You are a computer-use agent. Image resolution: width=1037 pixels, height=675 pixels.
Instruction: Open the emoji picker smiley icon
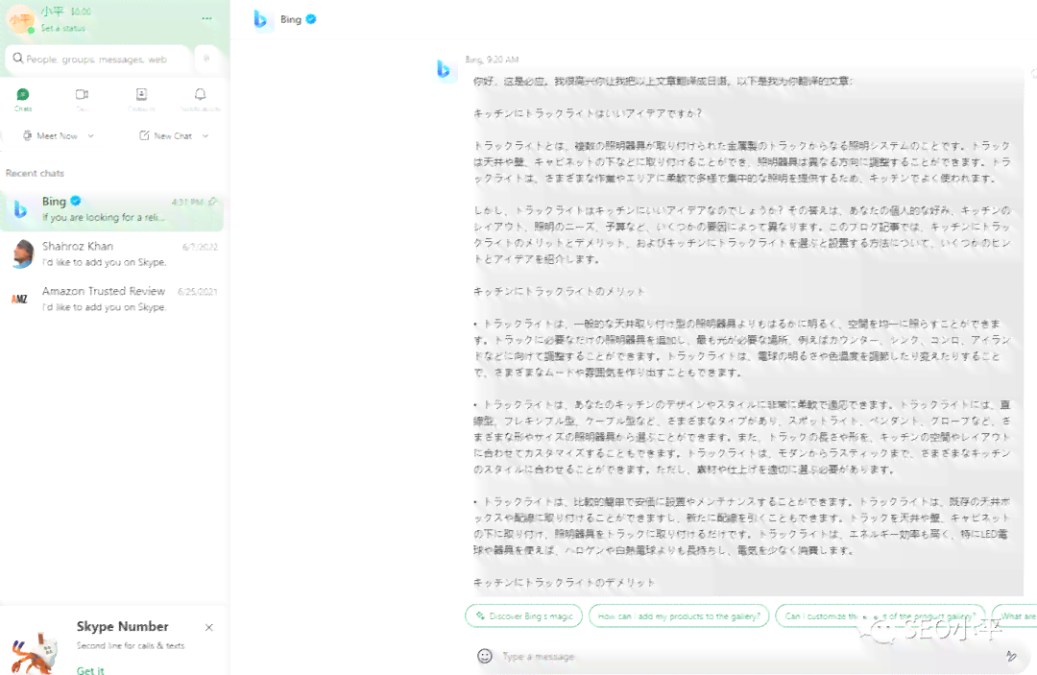tap(485, 656)
